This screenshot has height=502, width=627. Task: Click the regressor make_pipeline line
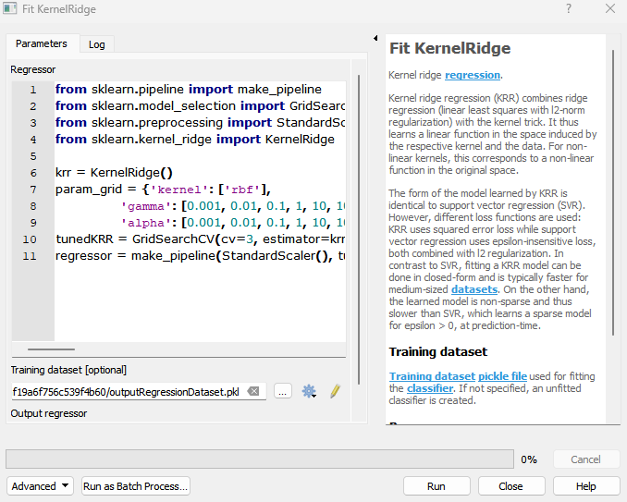tap(200, 256)
